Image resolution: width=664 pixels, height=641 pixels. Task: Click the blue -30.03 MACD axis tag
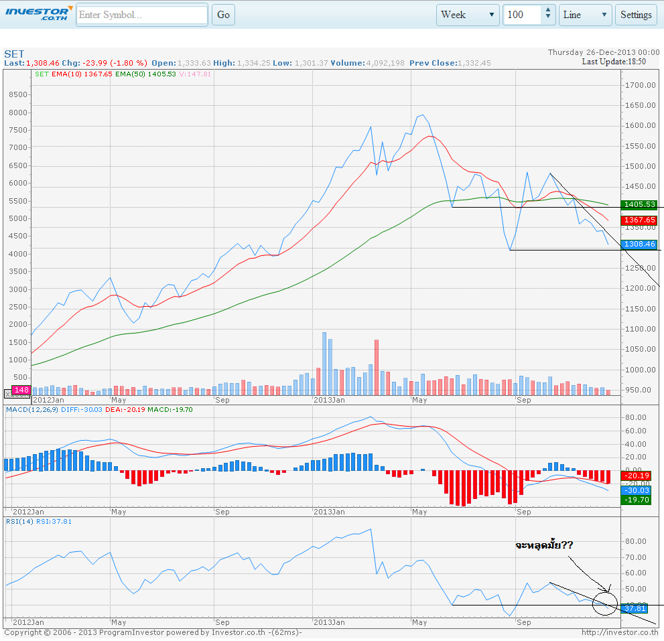[637, 490]
